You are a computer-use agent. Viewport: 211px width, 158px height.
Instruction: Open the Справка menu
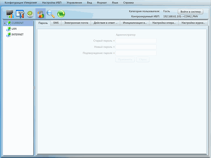pyautogui.click(x=128, y=3)
